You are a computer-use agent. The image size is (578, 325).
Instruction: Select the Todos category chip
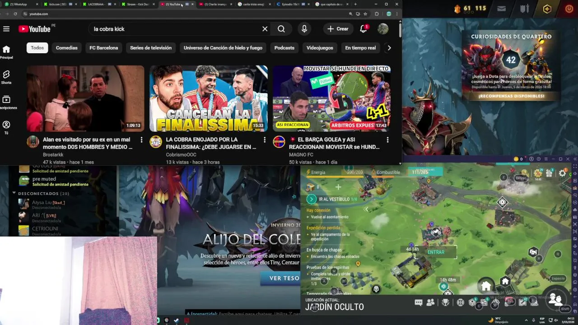point(37,48)
